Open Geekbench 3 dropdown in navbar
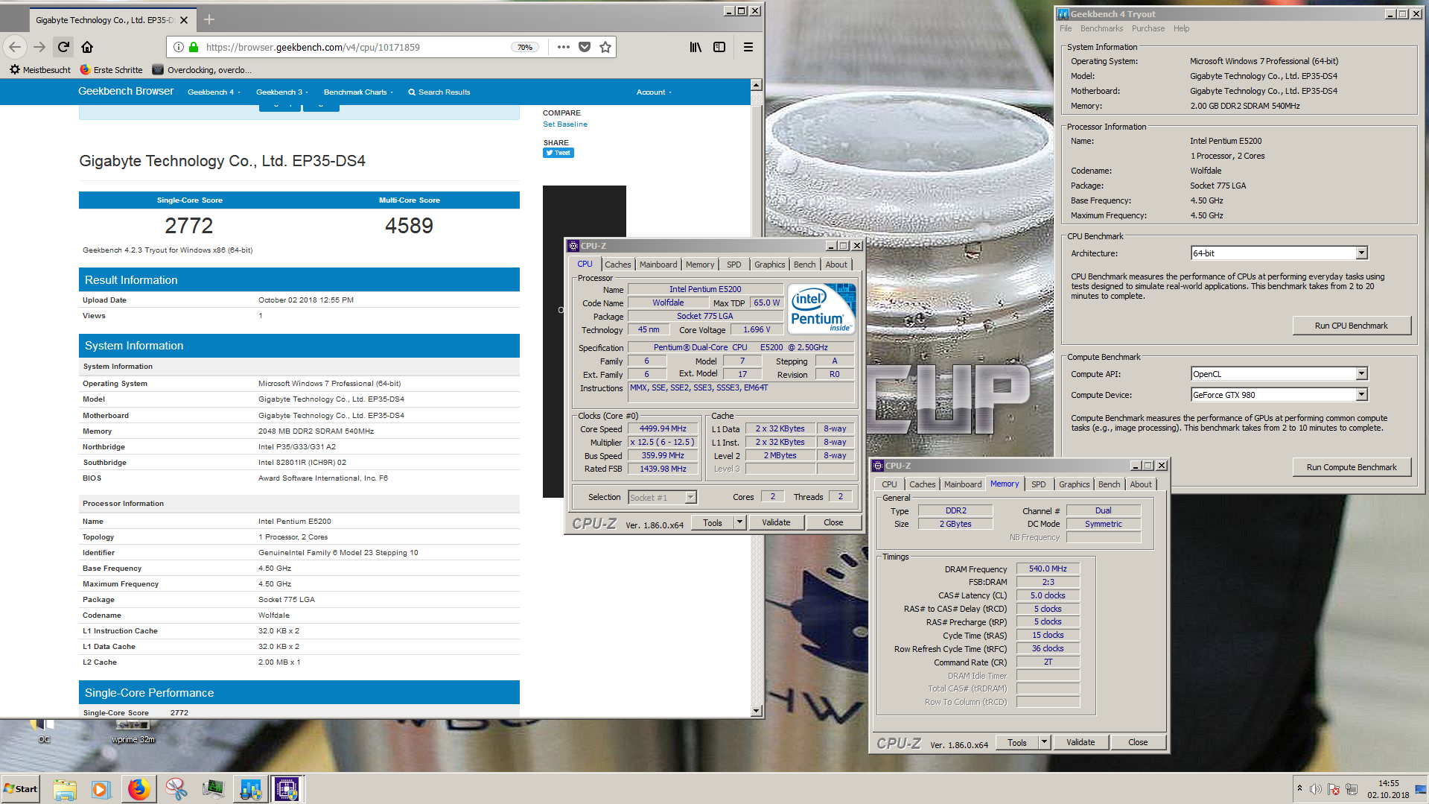1429x804 pixels. (282, 92)
